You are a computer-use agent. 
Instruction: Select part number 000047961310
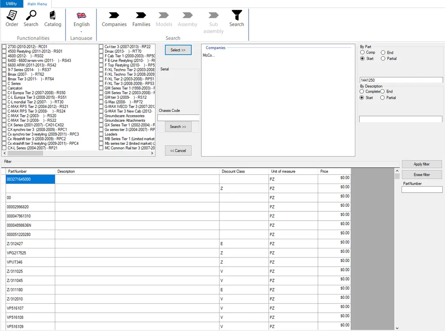30,216
